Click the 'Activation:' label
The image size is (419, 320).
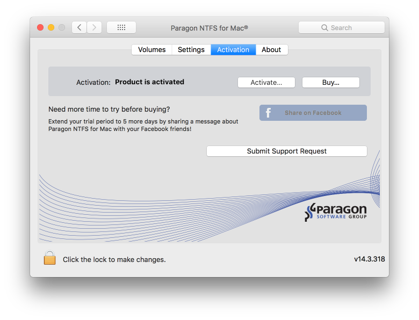93,82
